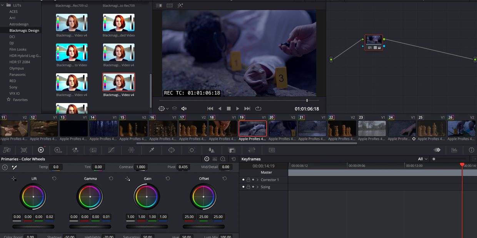Open the Tracker palette

[192, 150]
